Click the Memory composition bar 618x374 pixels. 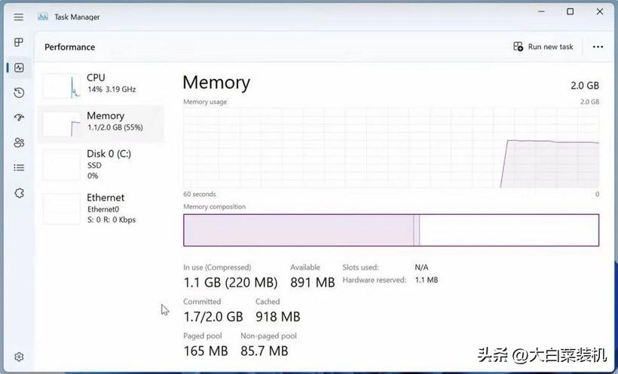pos(391,230)
